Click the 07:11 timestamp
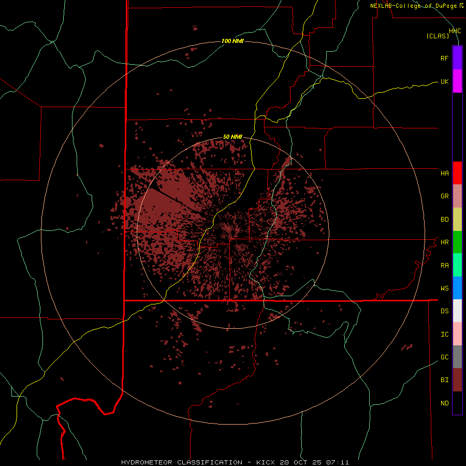Screen dimensions: 466x466 337,462
